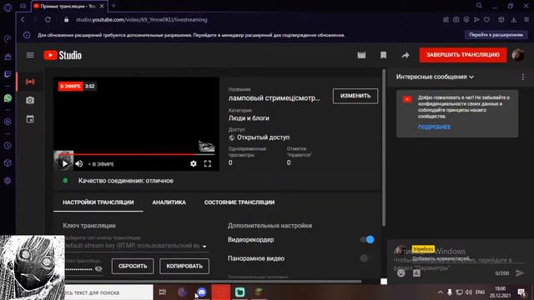Open the YouTube Studio hamburger menu
This screenshot has height=300, width=534.
(x=30, y=55)
